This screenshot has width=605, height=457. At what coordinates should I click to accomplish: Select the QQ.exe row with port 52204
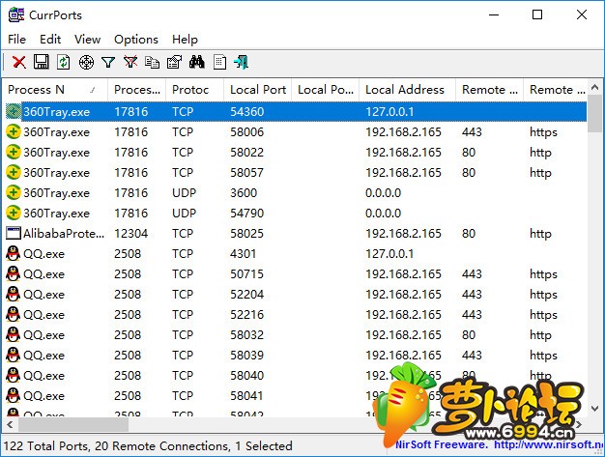[296, 295]
